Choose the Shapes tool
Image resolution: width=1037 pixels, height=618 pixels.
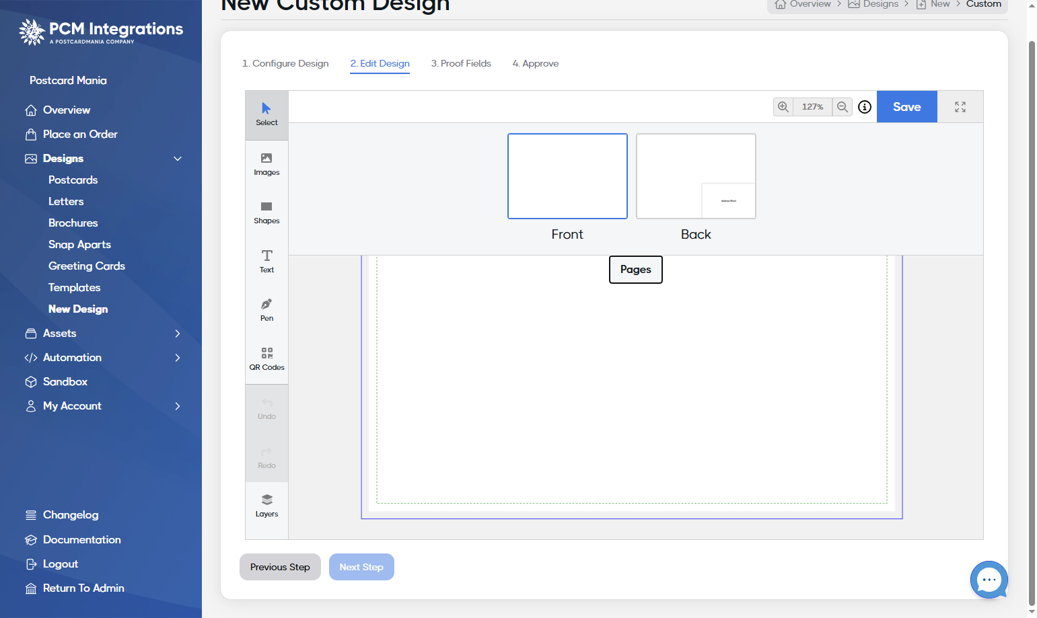(x=266, y=213)
